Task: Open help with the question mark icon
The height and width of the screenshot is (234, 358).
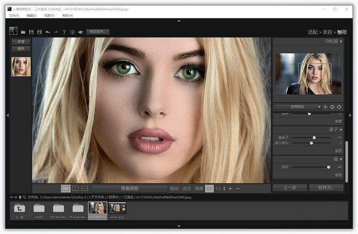Action: [64, 32]
